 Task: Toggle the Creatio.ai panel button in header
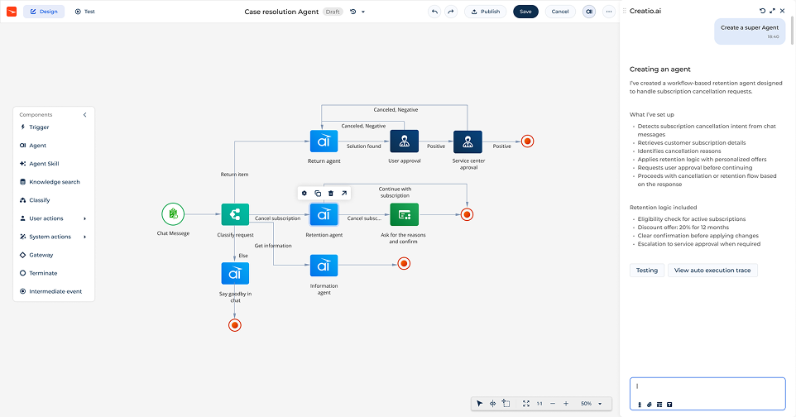pos(588,12)
